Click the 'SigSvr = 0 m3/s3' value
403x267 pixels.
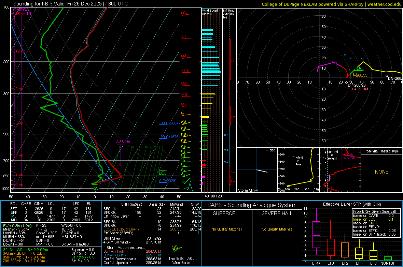point(75,244)
